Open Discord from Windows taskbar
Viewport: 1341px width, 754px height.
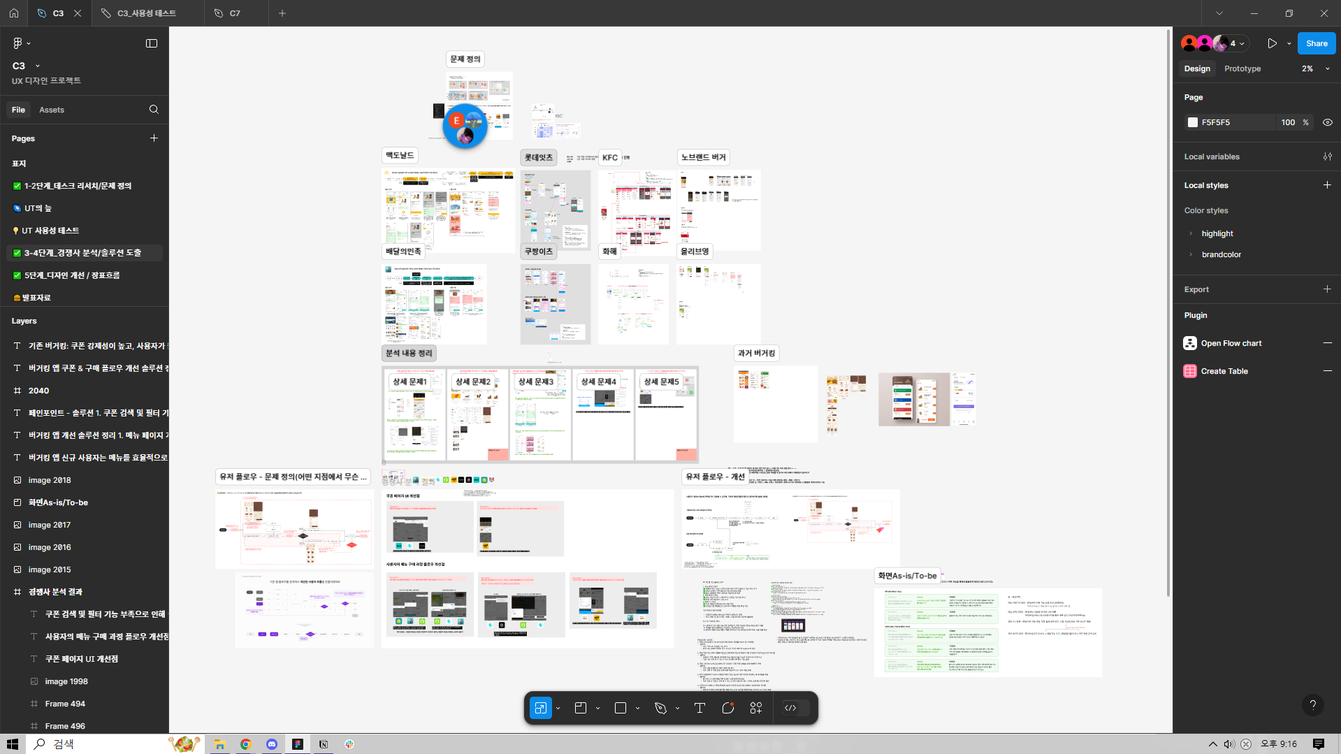point(271,744)
